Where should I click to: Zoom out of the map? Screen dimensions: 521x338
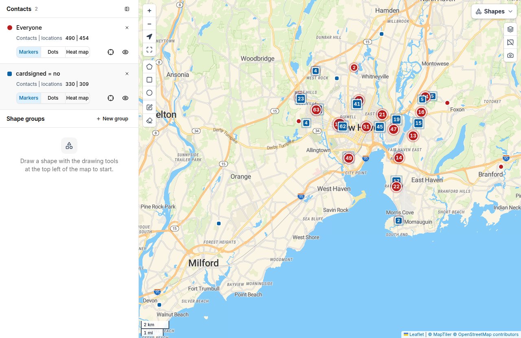pos(149,24)
